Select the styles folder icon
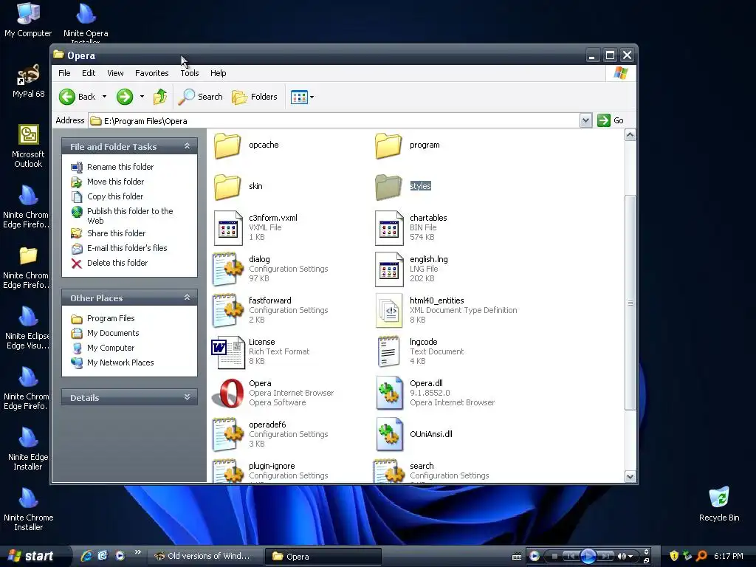Image resolution: width=756 pixels, height=567 pixels. pyautogui.click(x=388, y=187)
